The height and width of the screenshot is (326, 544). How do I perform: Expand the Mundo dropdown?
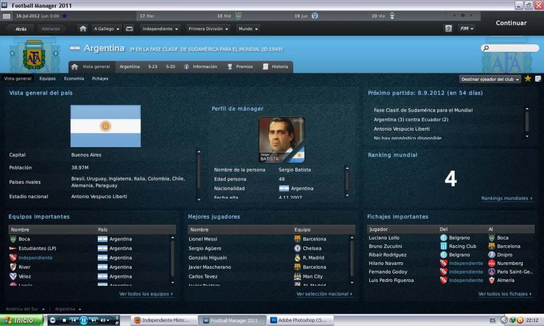(x=248, y=29)
